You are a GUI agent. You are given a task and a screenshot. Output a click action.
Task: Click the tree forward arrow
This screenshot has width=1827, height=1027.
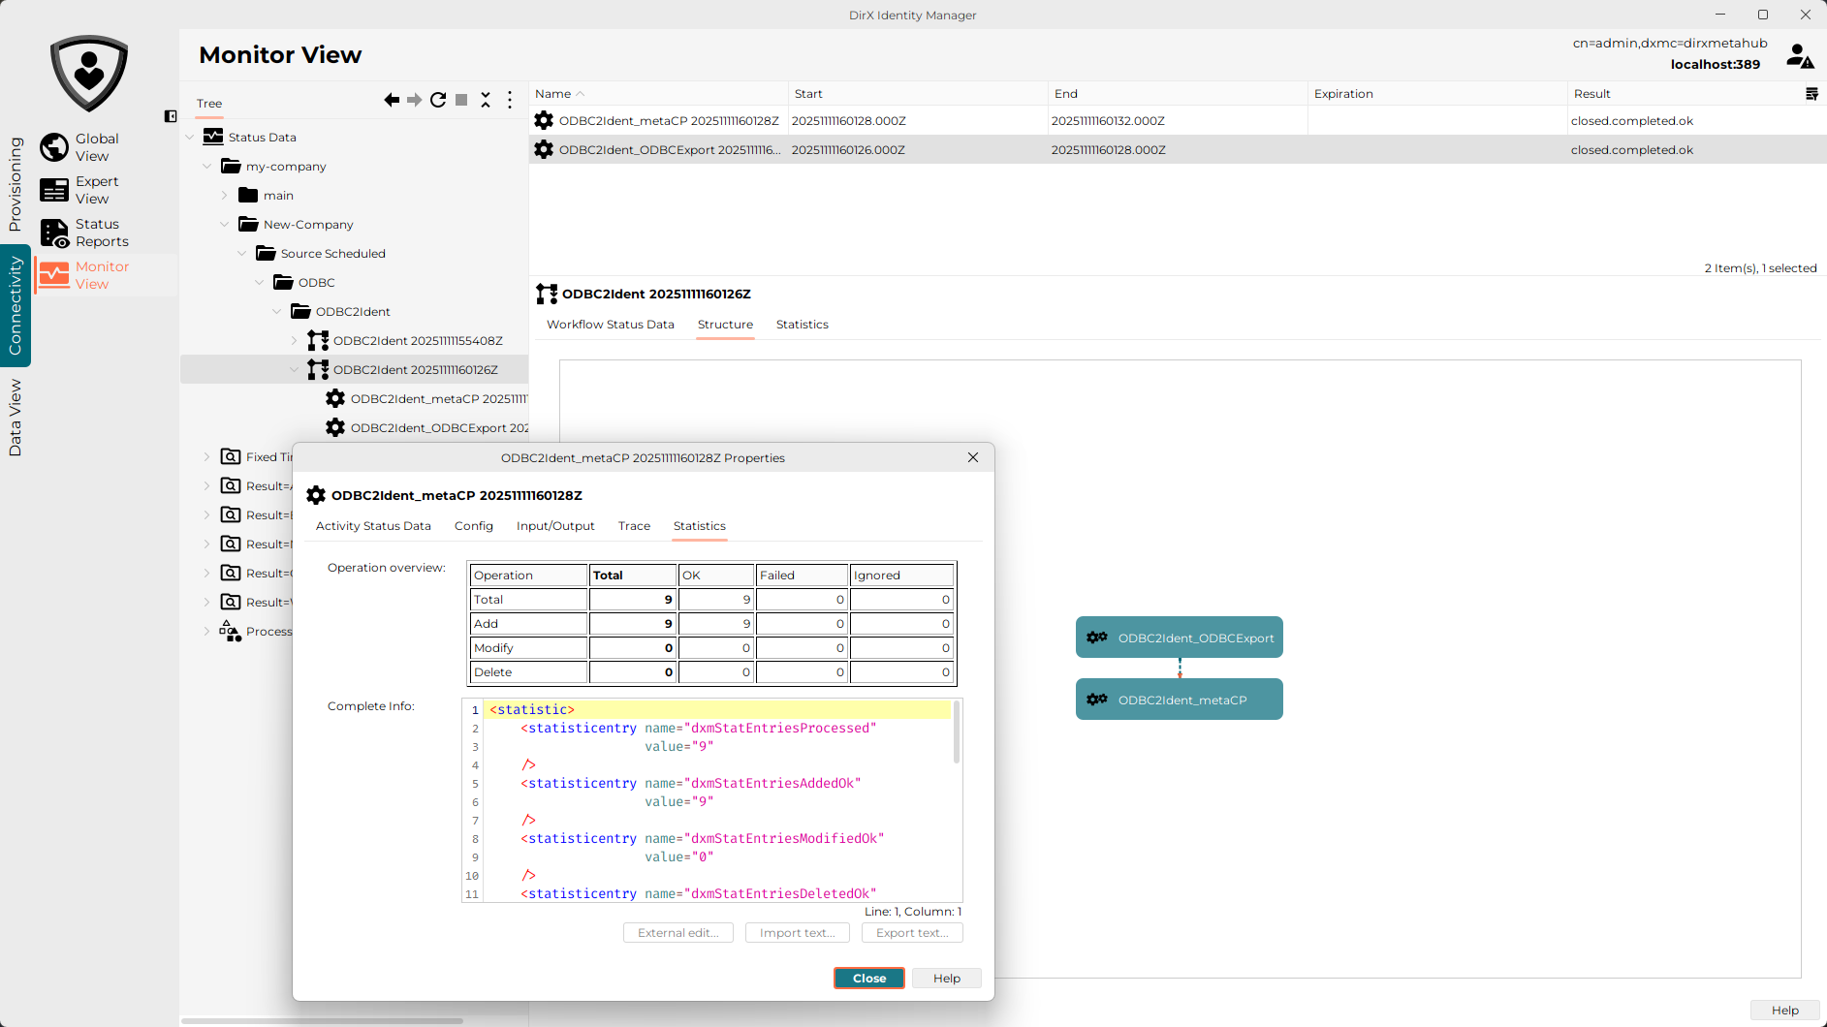tap(415, 100)
